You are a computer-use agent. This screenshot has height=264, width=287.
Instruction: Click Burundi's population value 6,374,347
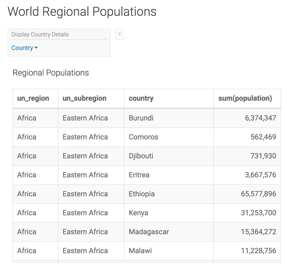pyautogui.click(x=260, y=118)
